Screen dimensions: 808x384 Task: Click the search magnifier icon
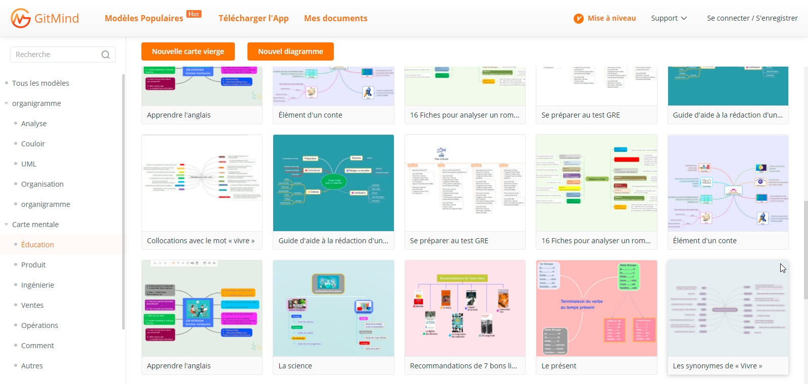[x=106, y=54]
